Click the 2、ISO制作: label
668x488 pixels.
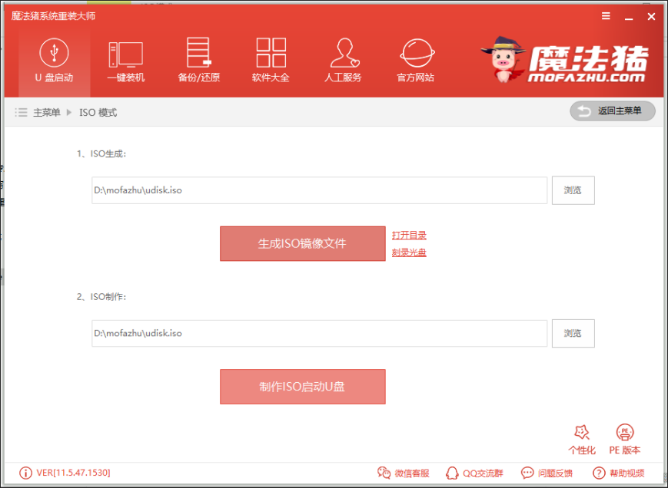pyautogui.click(x=101, y=297)
